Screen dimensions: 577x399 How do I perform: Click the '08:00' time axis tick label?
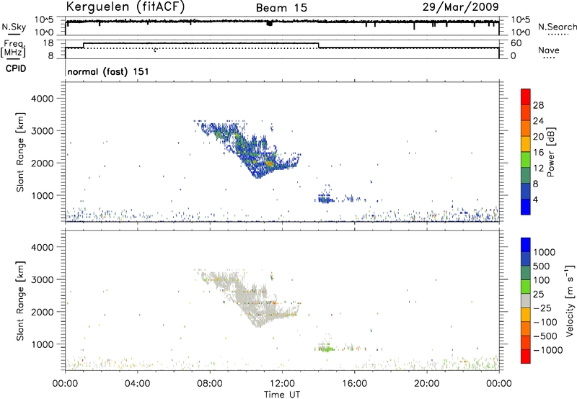tap(210, 384)
